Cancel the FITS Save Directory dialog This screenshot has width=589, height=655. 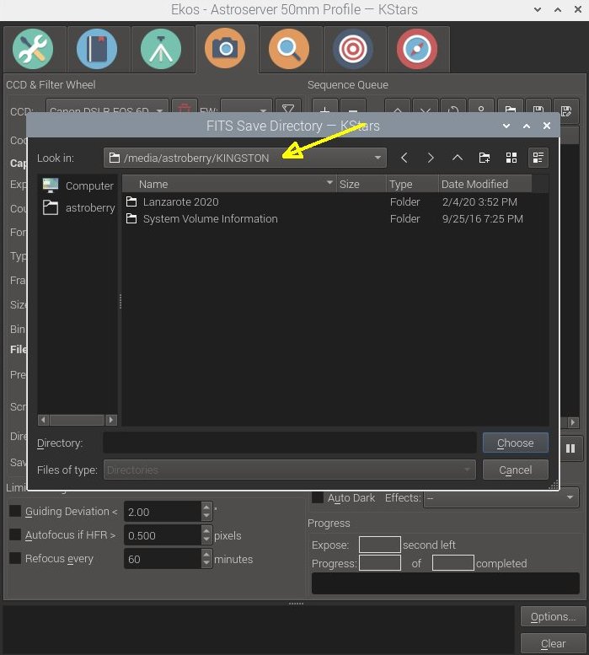pyautogui.click(x=516, y=470)
